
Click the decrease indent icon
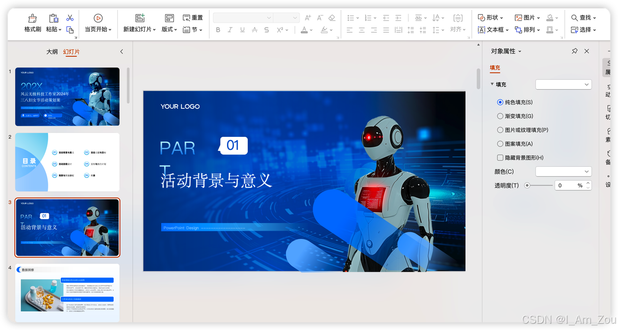(x=386, y=18)
